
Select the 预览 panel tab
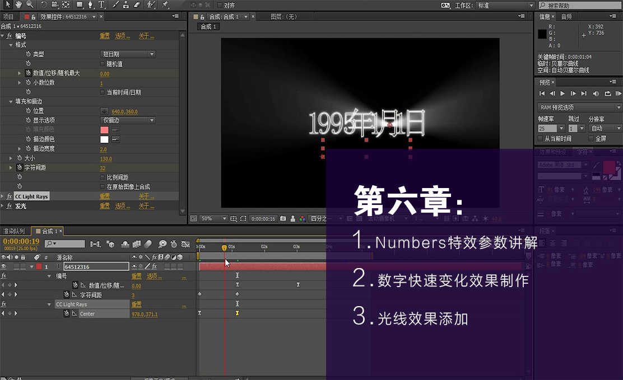pyautogui.click(x=545, y=82)
